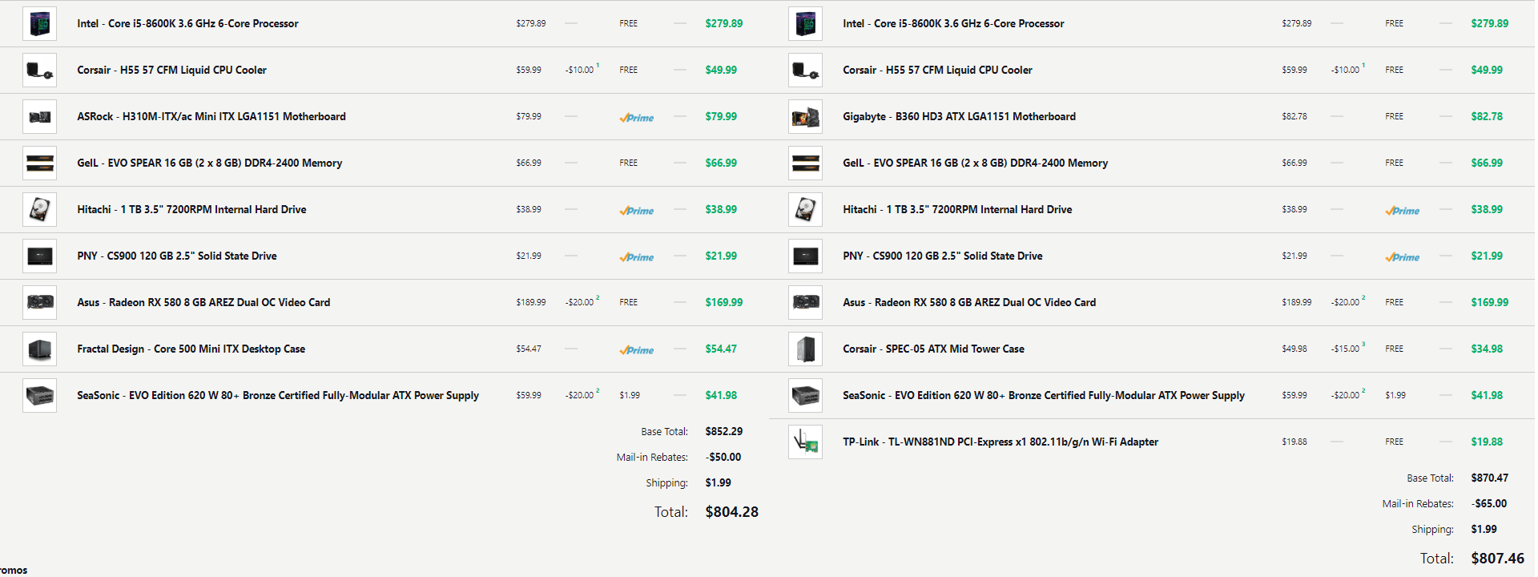Click the TP-Link Wi-Fi adapter thumbnail
The height and width of the screenshot is (577, 1538).
(805, 442)
